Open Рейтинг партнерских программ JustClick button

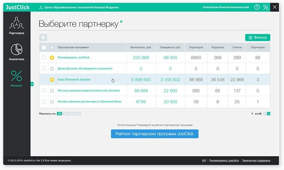pyautogui.click(x=154, y=134)
